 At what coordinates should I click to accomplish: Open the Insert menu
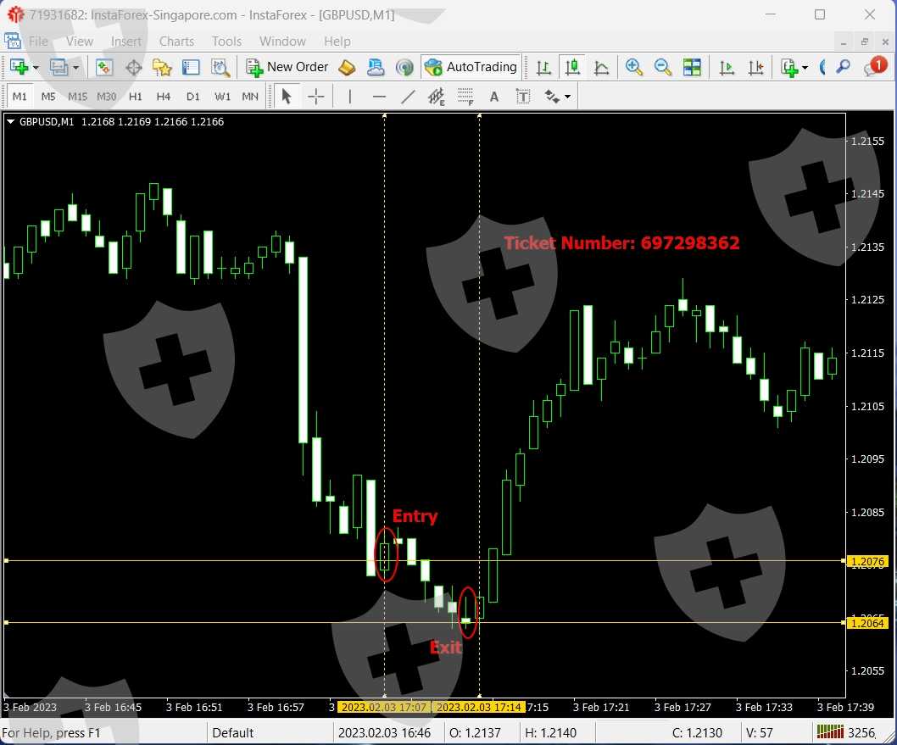click(x=125, y=42)
